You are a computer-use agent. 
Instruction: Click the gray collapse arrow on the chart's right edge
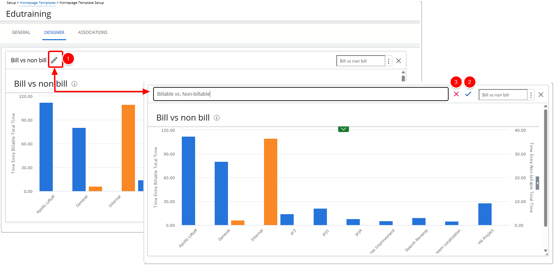537,183
